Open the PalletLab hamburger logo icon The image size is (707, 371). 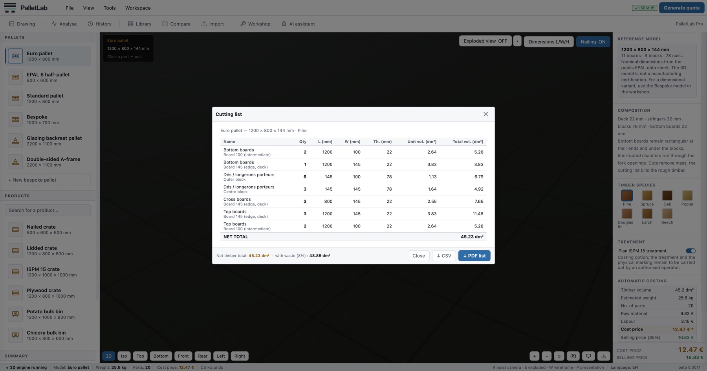[x=10, y=7]
